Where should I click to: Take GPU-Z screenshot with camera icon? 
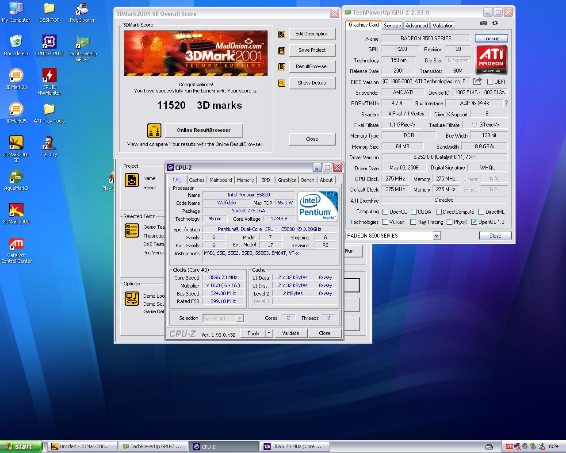[484, 23]
